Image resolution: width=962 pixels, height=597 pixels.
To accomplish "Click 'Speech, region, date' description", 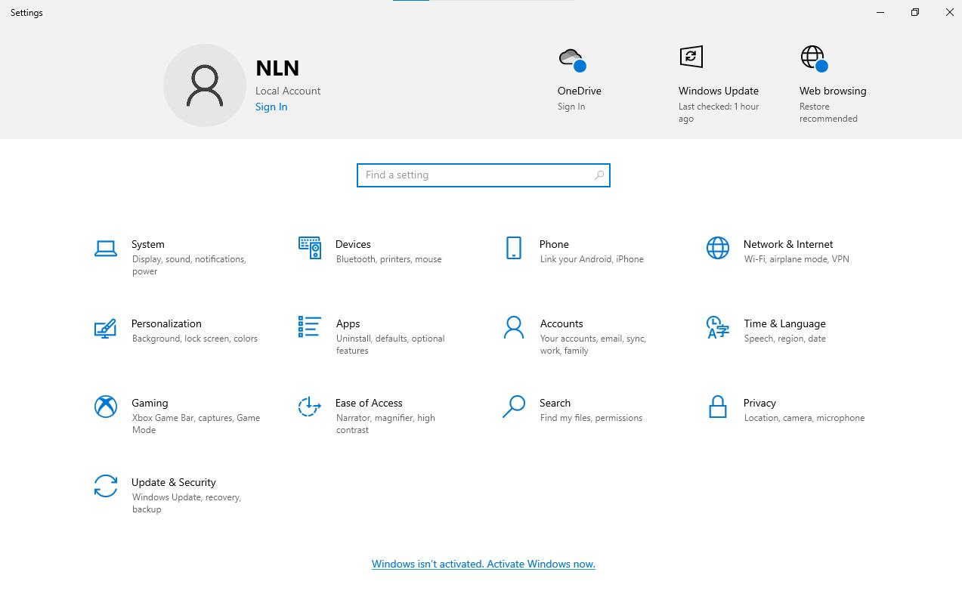I will pos(784,339).
